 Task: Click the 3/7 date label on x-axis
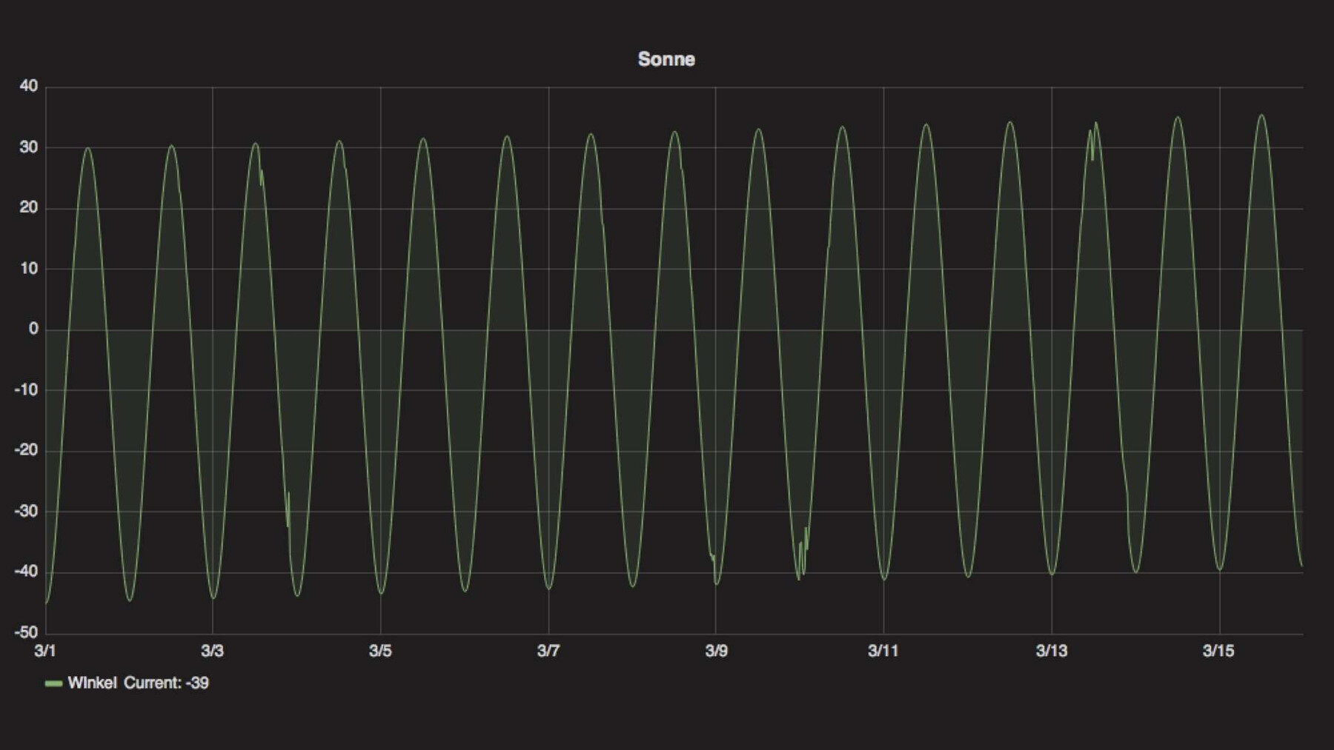point(548,651)
